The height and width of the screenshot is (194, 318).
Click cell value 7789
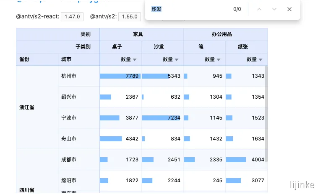[132, 76]
